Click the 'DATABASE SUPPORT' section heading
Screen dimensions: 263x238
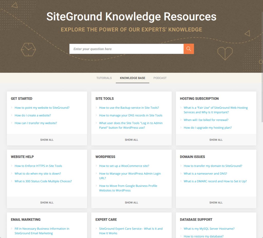click(196, 220)
